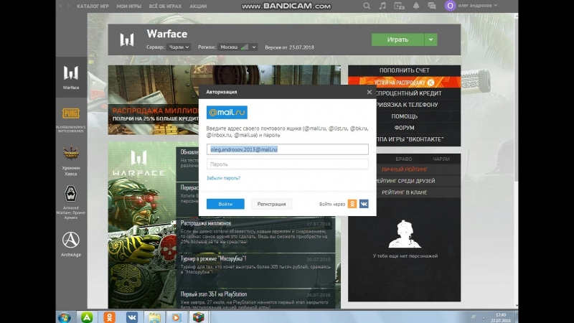Viewport: 574px width, 323px height.
Task: Switch to the Чарли rating tab
Action: click(x=441, y=159)
